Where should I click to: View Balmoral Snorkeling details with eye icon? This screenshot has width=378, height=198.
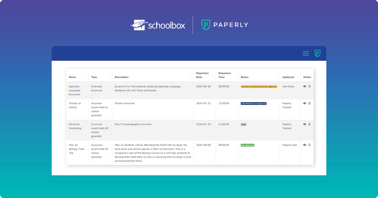304,124
